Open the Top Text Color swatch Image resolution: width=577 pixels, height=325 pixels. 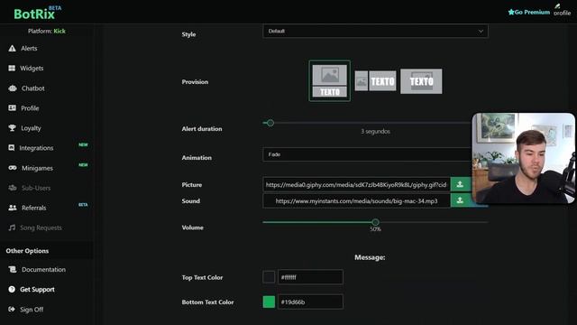[269, 277]
